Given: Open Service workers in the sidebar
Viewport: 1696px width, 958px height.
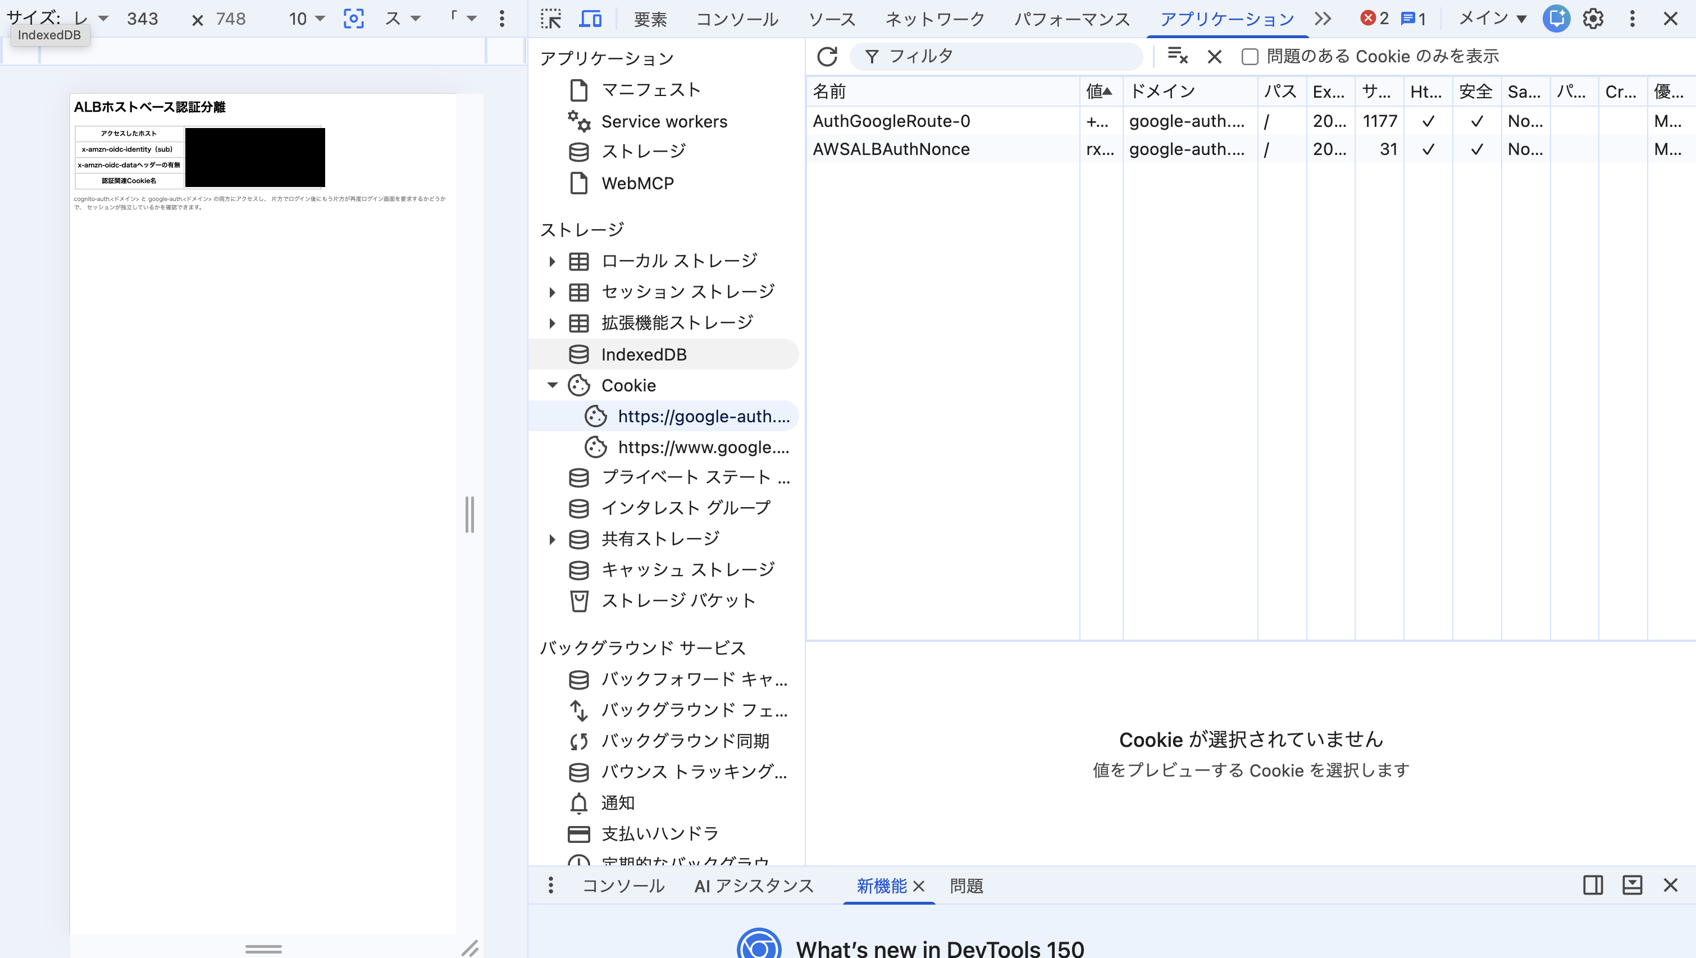Looking at the screenshot, I should [664, 121].
